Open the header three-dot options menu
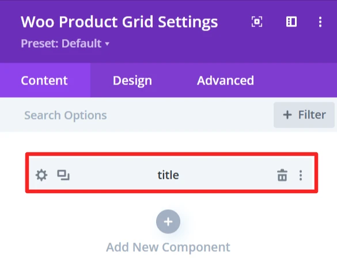The width and height of the screenshot is (337, 269). coord(320,22)
